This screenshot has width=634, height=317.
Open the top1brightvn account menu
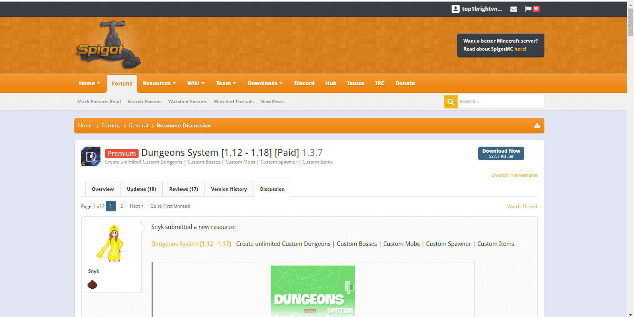tap(482, 9)
